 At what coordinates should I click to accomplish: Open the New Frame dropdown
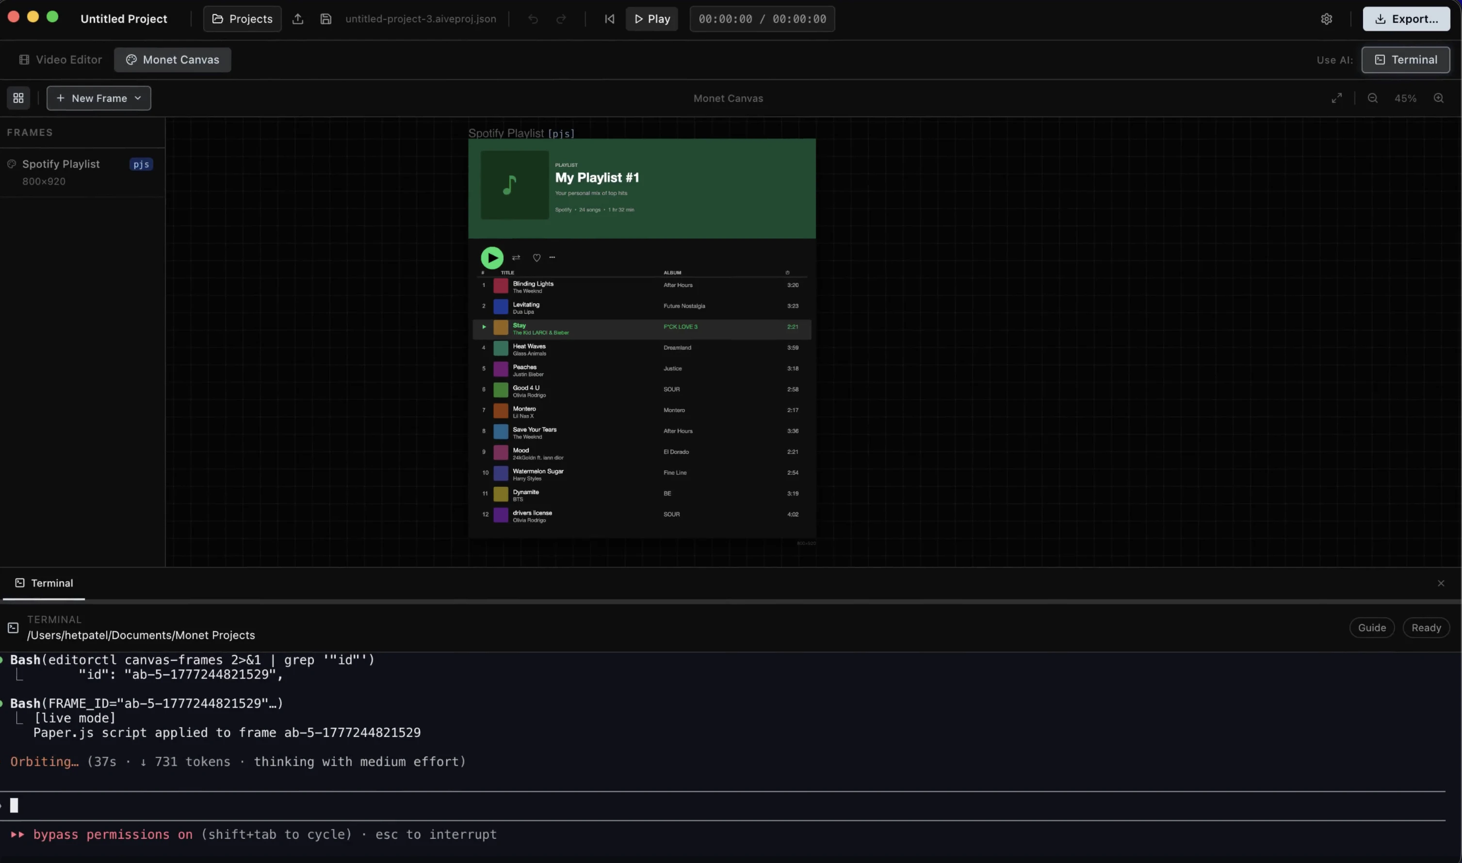[99, 98]
